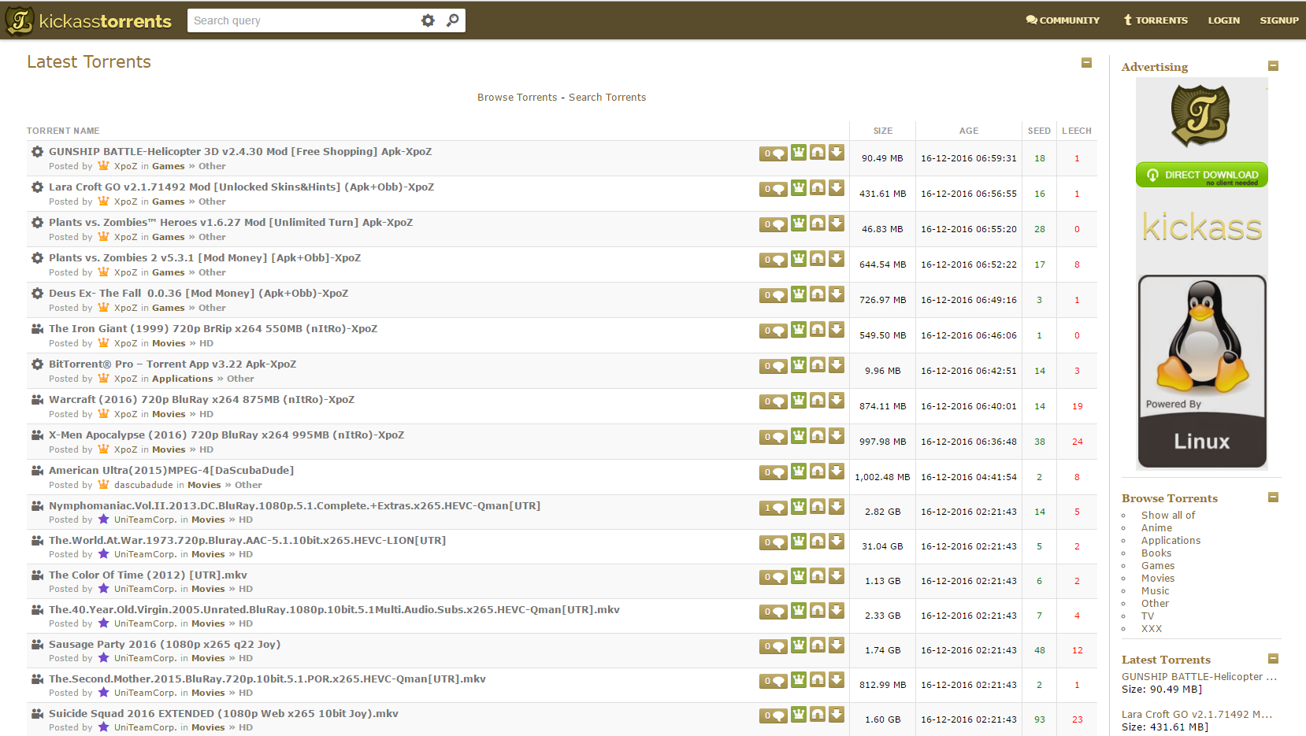Viewport: 1306px width, 736px height.
Task: Open advanced search options gear icon
Action: pyautogui.click(x=427, y=20)
